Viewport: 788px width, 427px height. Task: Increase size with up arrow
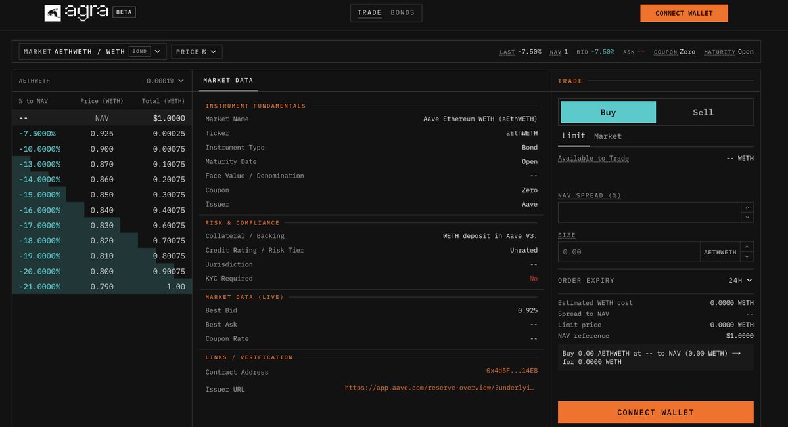747,247
